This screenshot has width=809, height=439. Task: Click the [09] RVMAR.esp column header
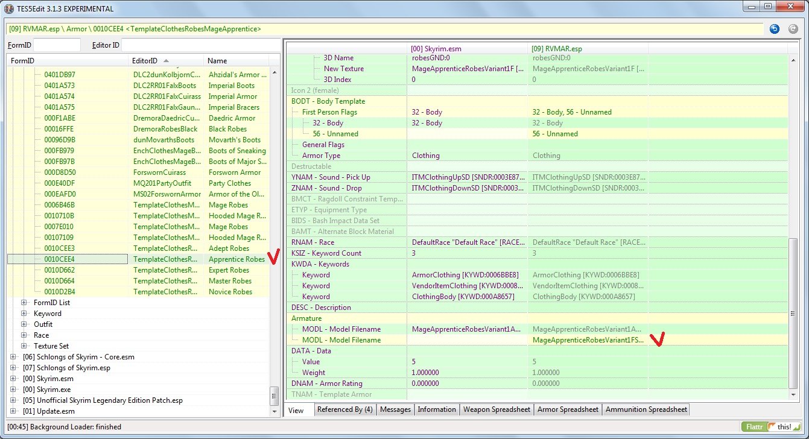(x=588, y=48)
